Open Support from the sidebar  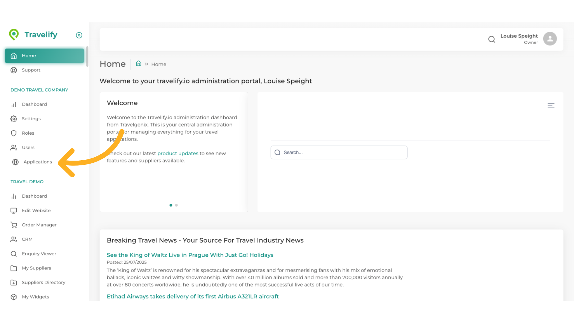(x=31, y=70)
